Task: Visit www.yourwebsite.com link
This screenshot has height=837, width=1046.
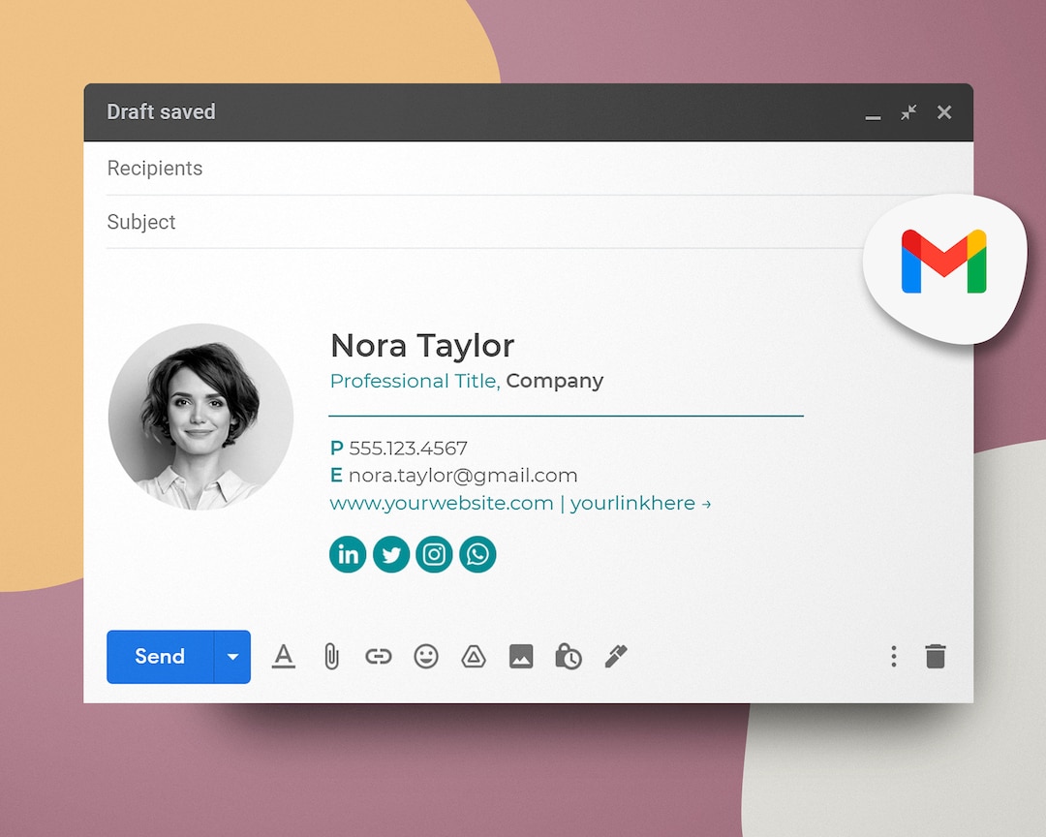Action: [442, 503]
